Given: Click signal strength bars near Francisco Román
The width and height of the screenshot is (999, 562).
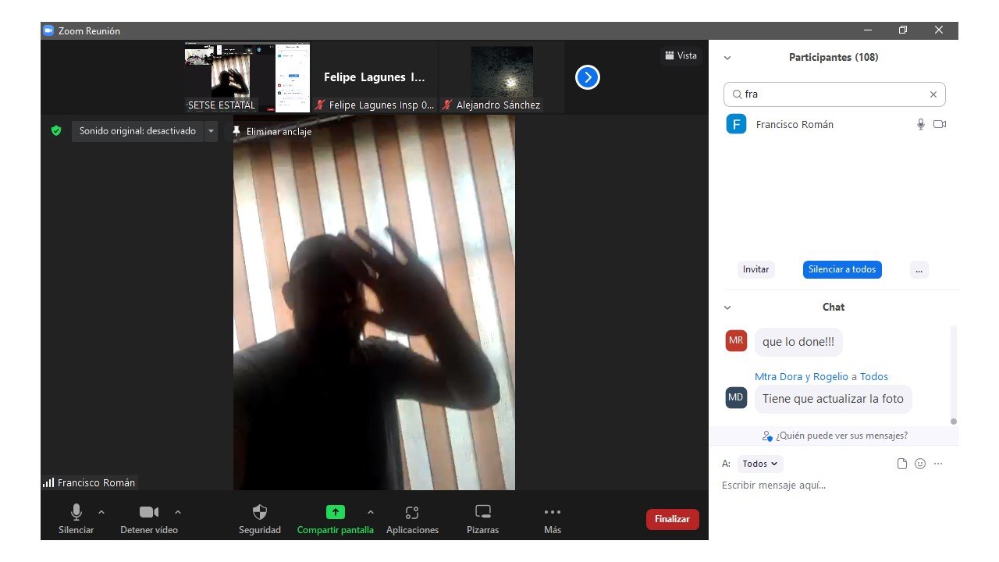Looking at the screenshot, I should pyautogui.click(x=48, y=482).
